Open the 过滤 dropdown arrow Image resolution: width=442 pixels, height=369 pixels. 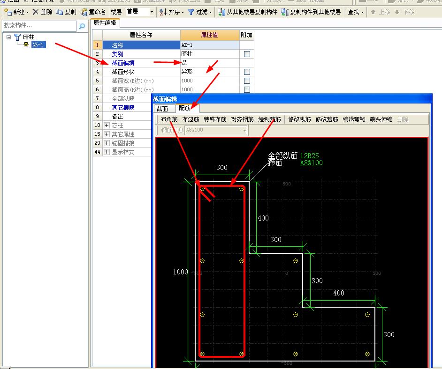(210, 12)
